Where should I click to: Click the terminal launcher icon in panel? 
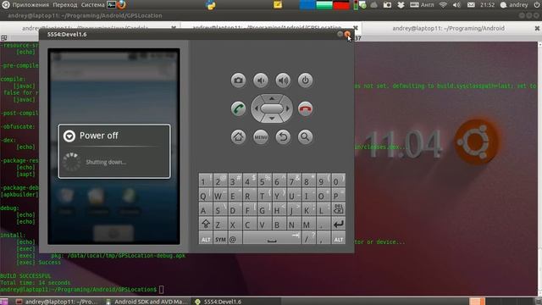point(111,5)
